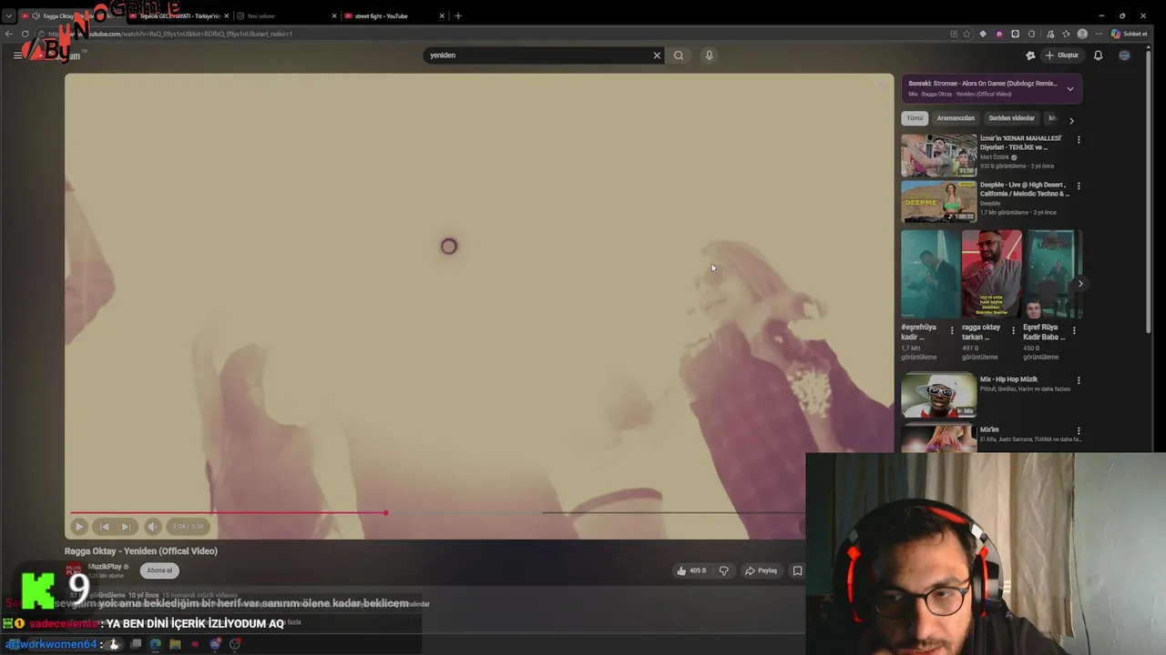
Task: Click the Oluştur create button
Action: coord(1062,55)
